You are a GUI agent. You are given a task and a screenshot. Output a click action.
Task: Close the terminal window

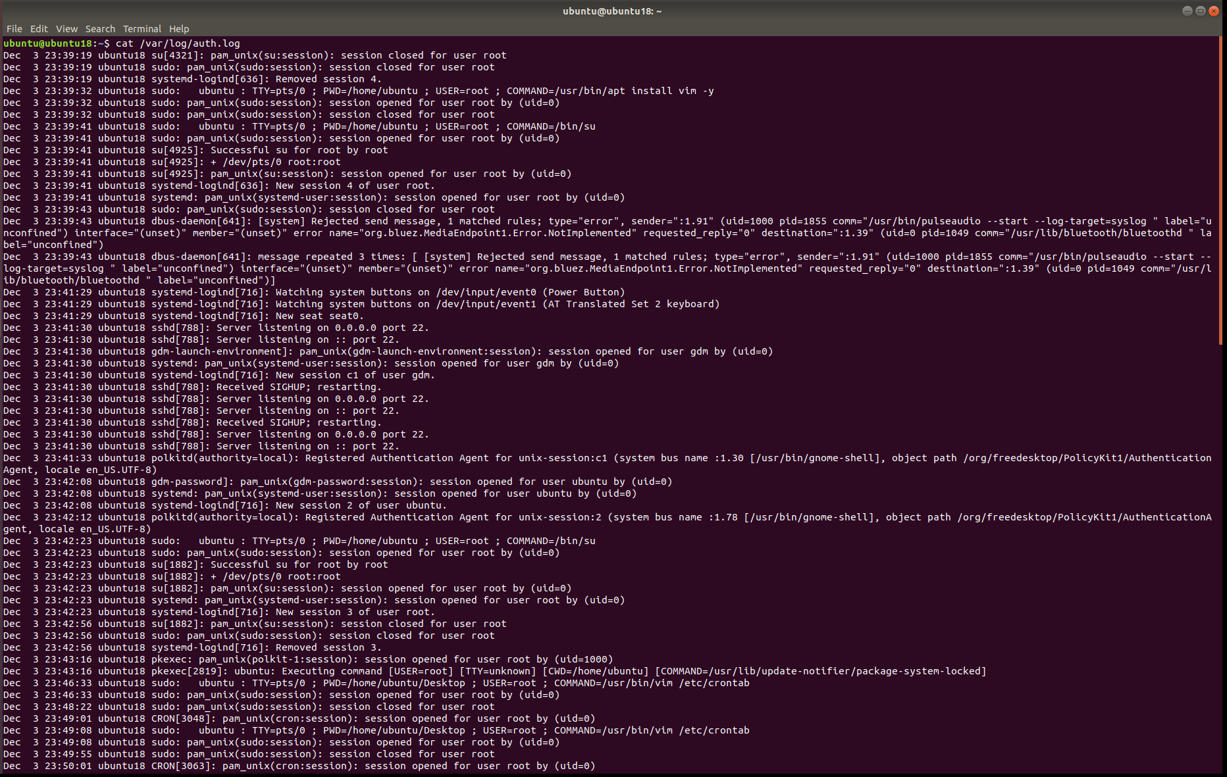pos(1213,11)
